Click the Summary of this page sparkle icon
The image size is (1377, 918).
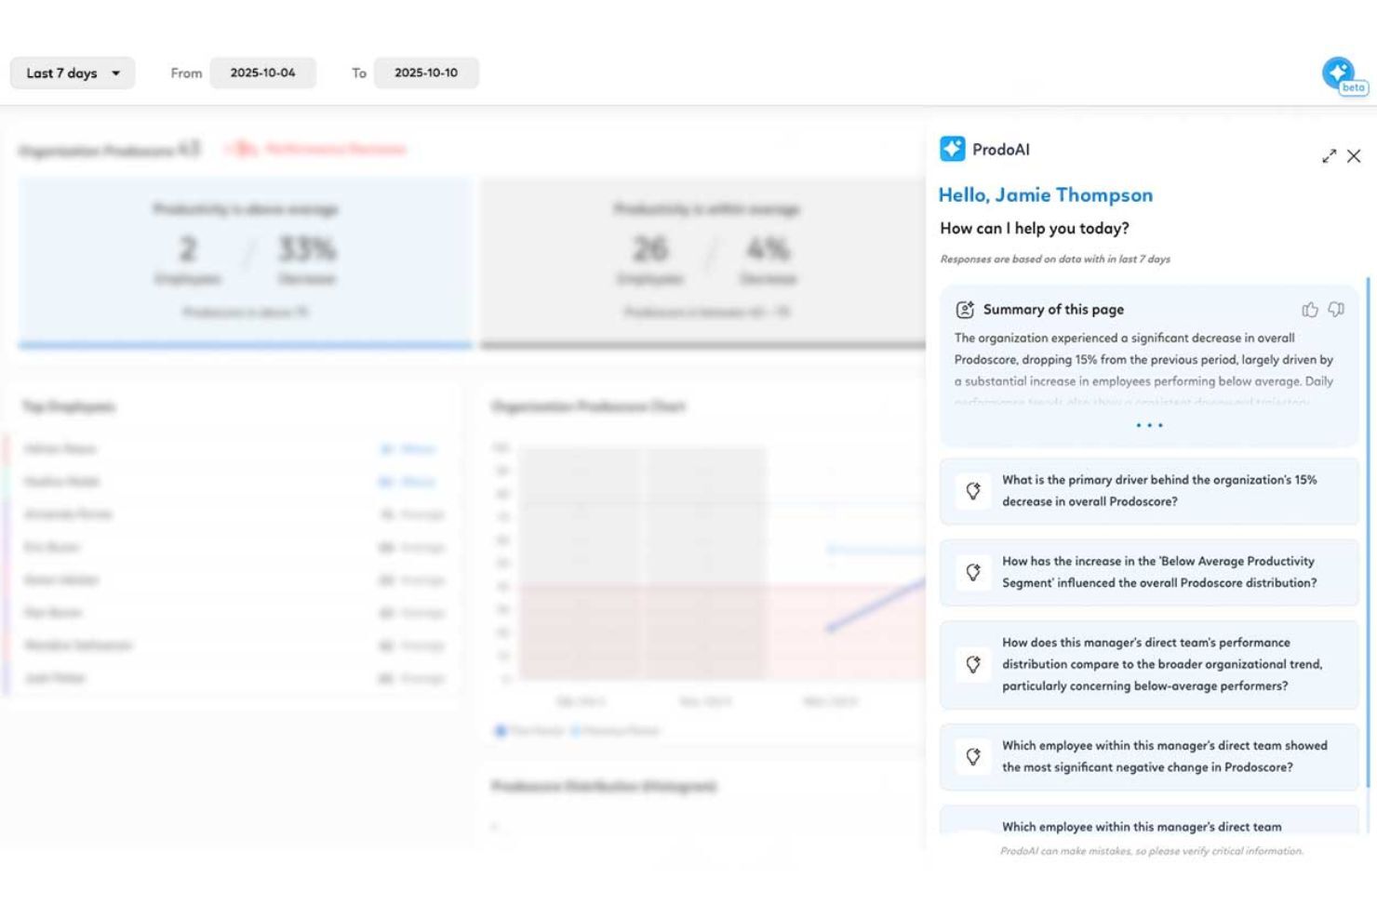[x=965, y=308]
